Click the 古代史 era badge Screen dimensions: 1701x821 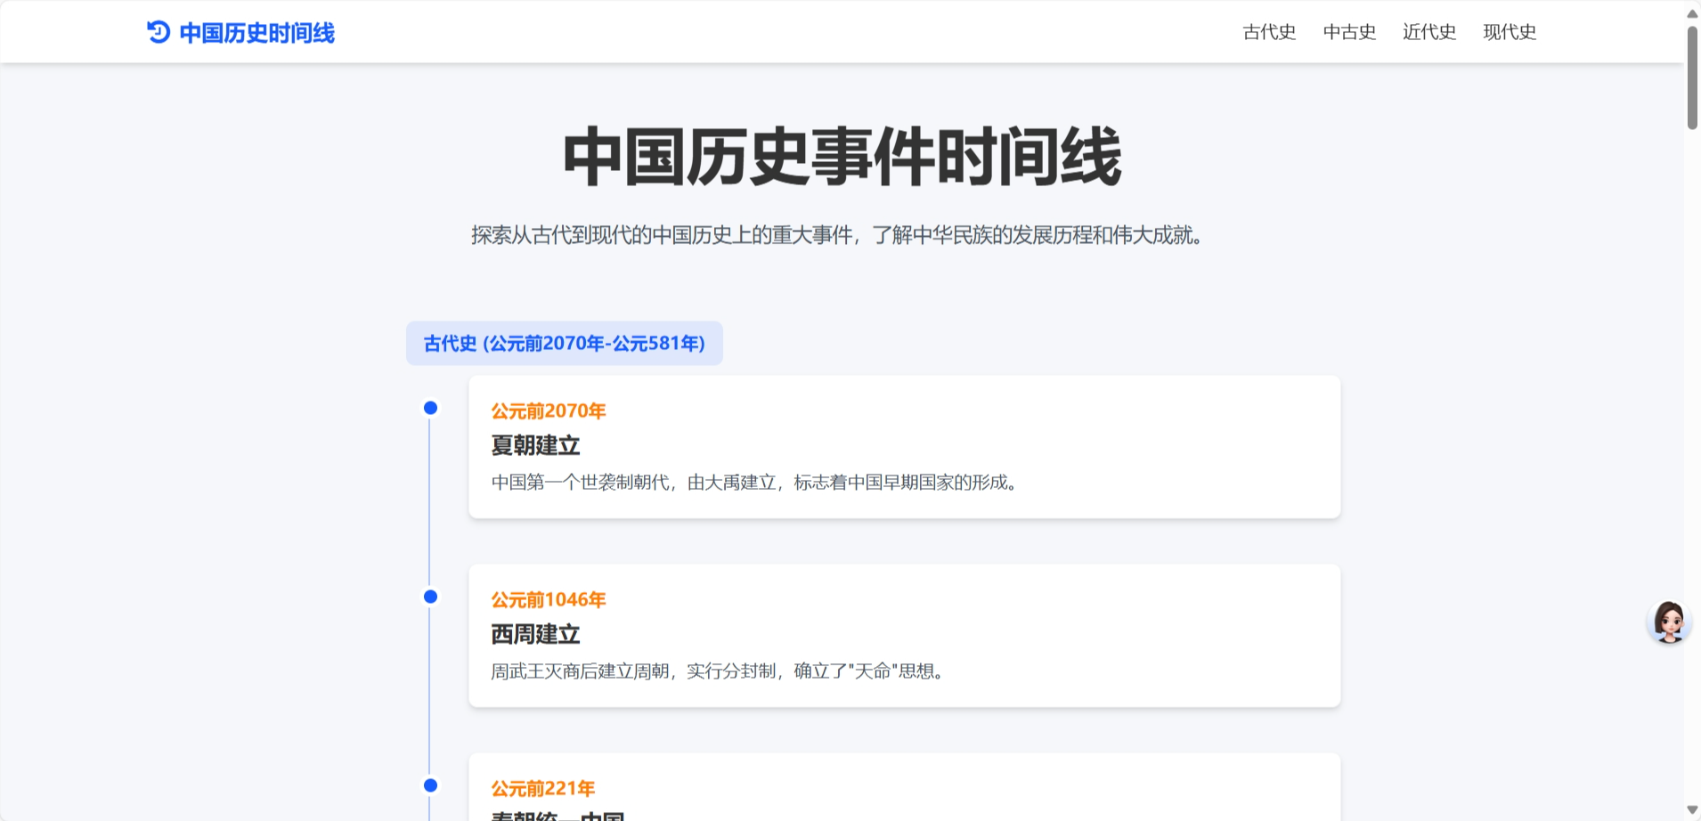[x=563, y=343]
